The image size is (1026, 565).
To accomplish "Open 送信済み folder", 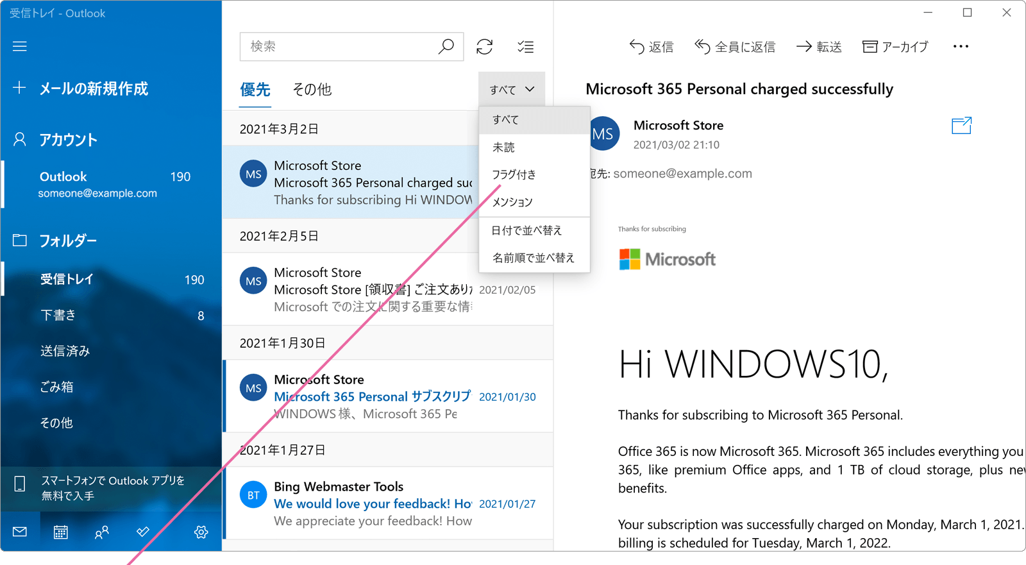I will click(111, 351).
